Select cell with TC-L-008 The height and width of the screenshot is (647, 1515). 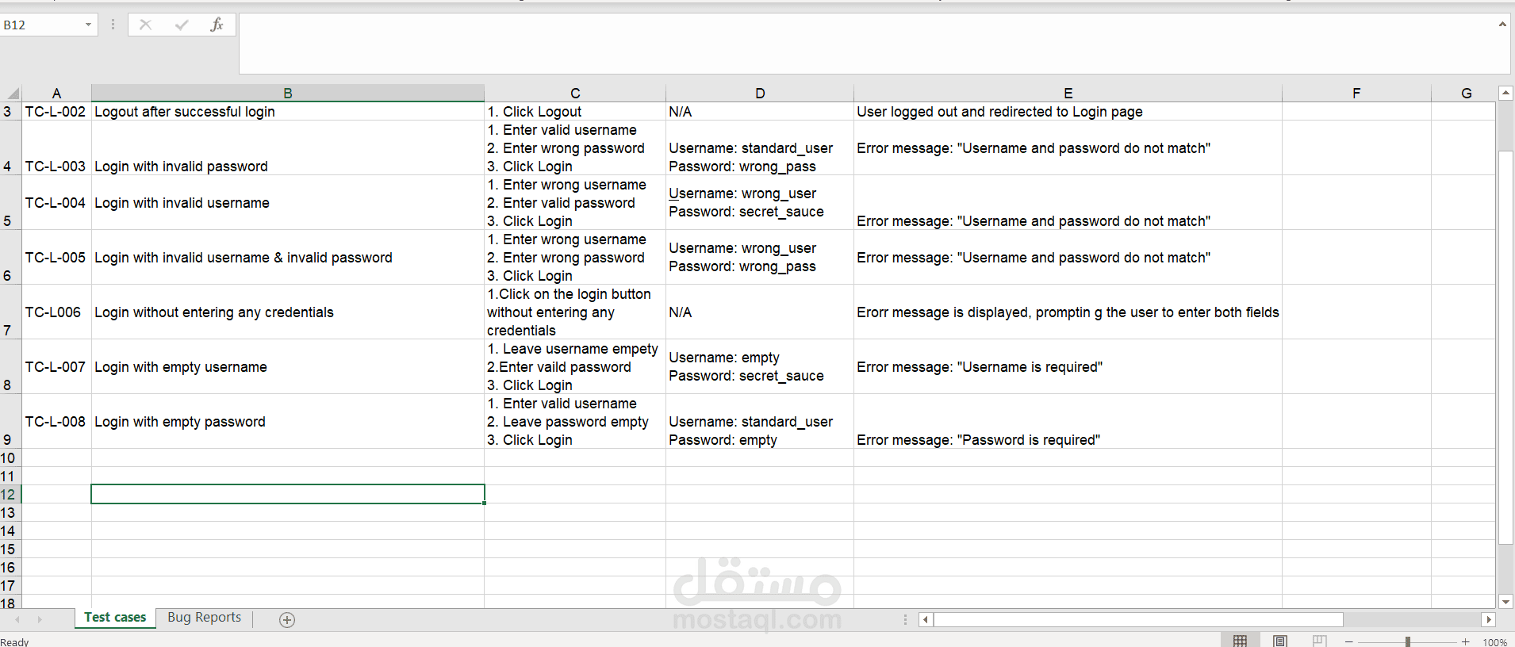click(56, 422)
